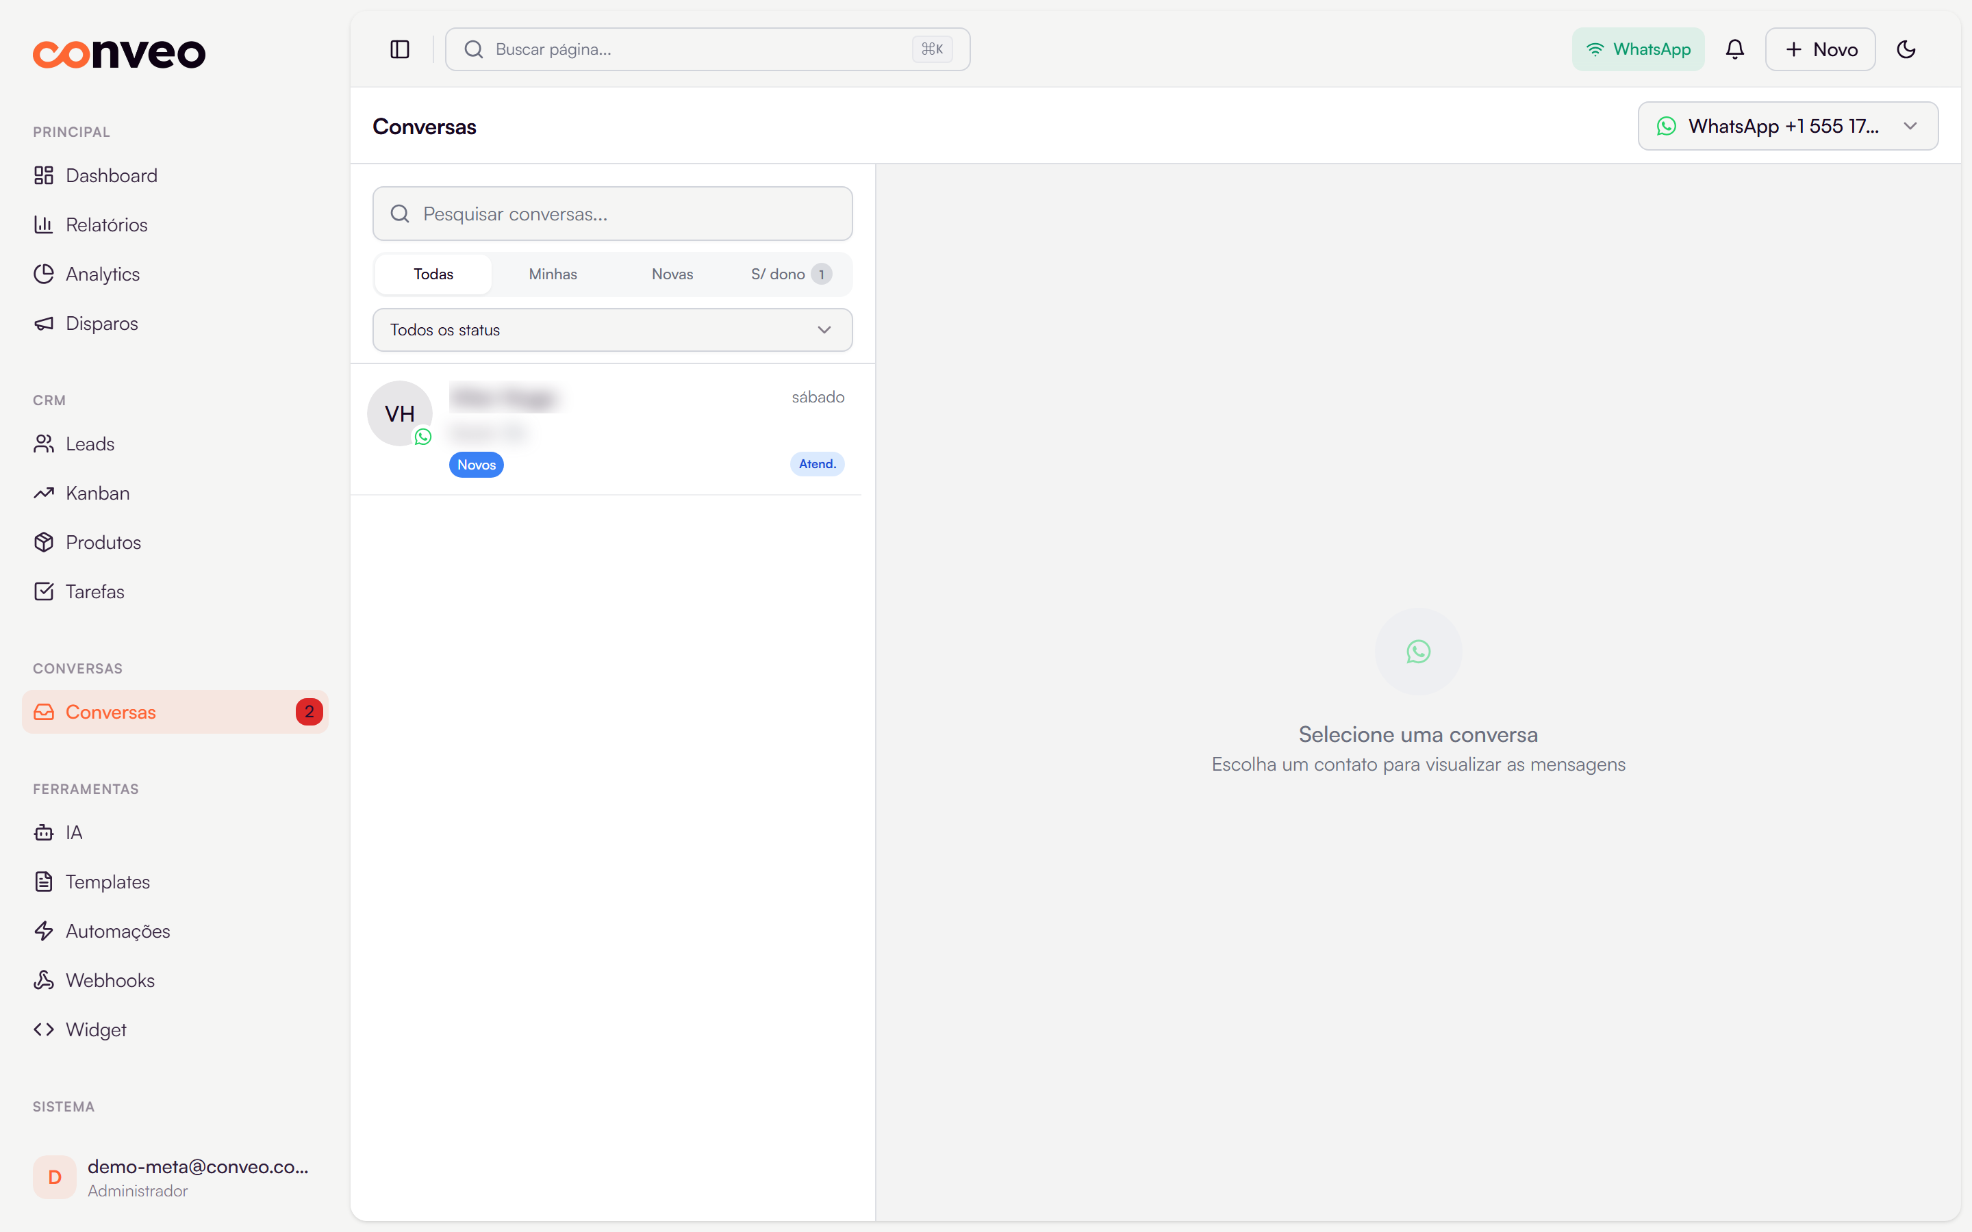The image size is (1972, 1232).
Task: Open the VH conversation from sábado
Action: pos(605,429)
